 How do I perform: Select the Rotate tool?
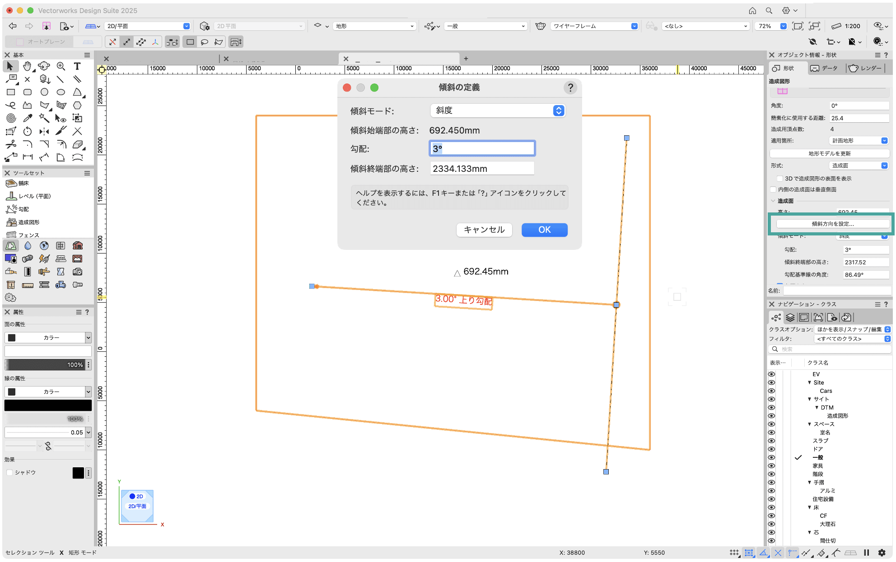(x=27, y=131)
